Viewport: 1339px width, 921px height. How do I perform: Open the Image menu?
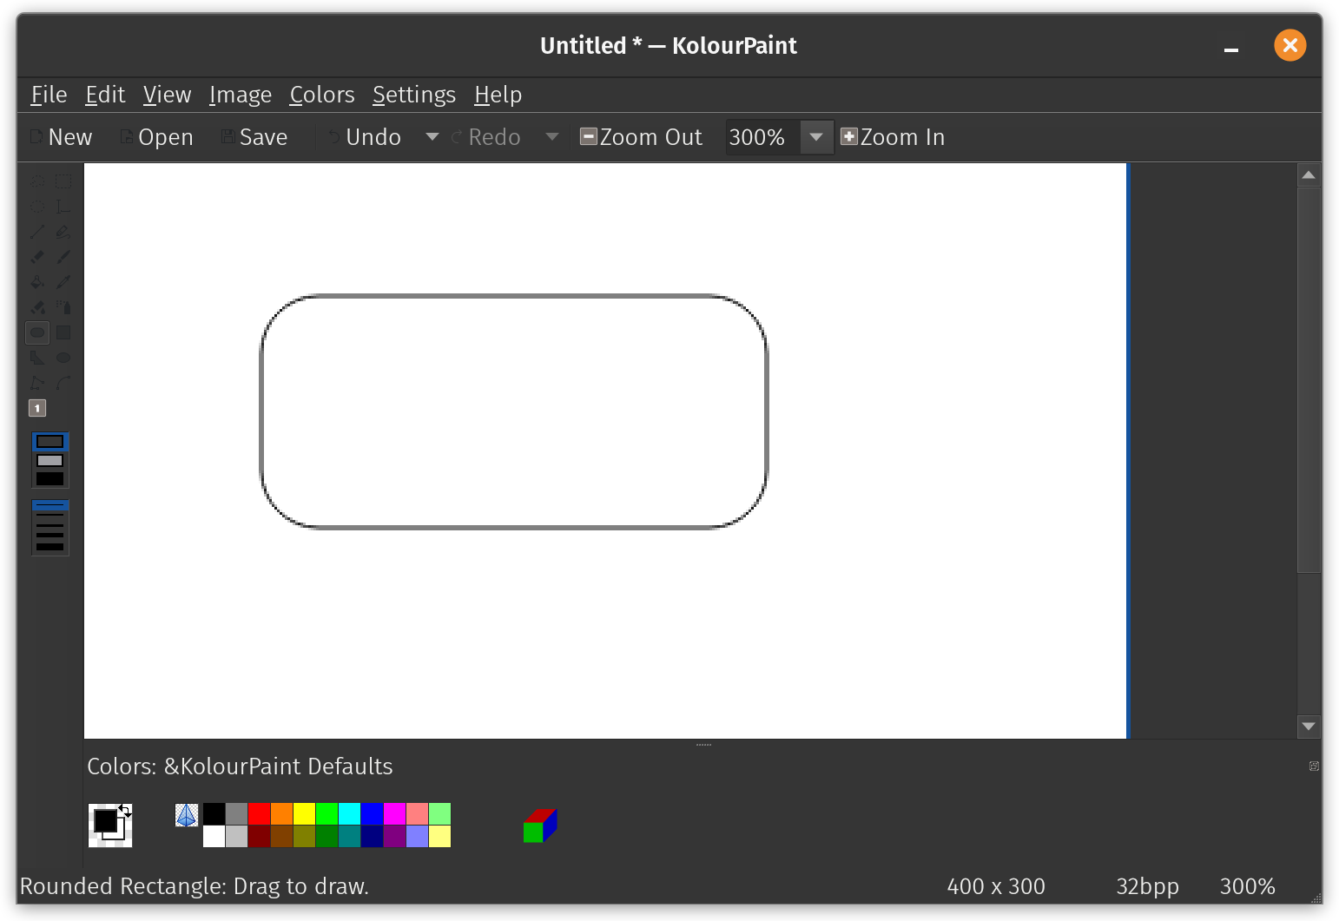[x=241, y=95]
